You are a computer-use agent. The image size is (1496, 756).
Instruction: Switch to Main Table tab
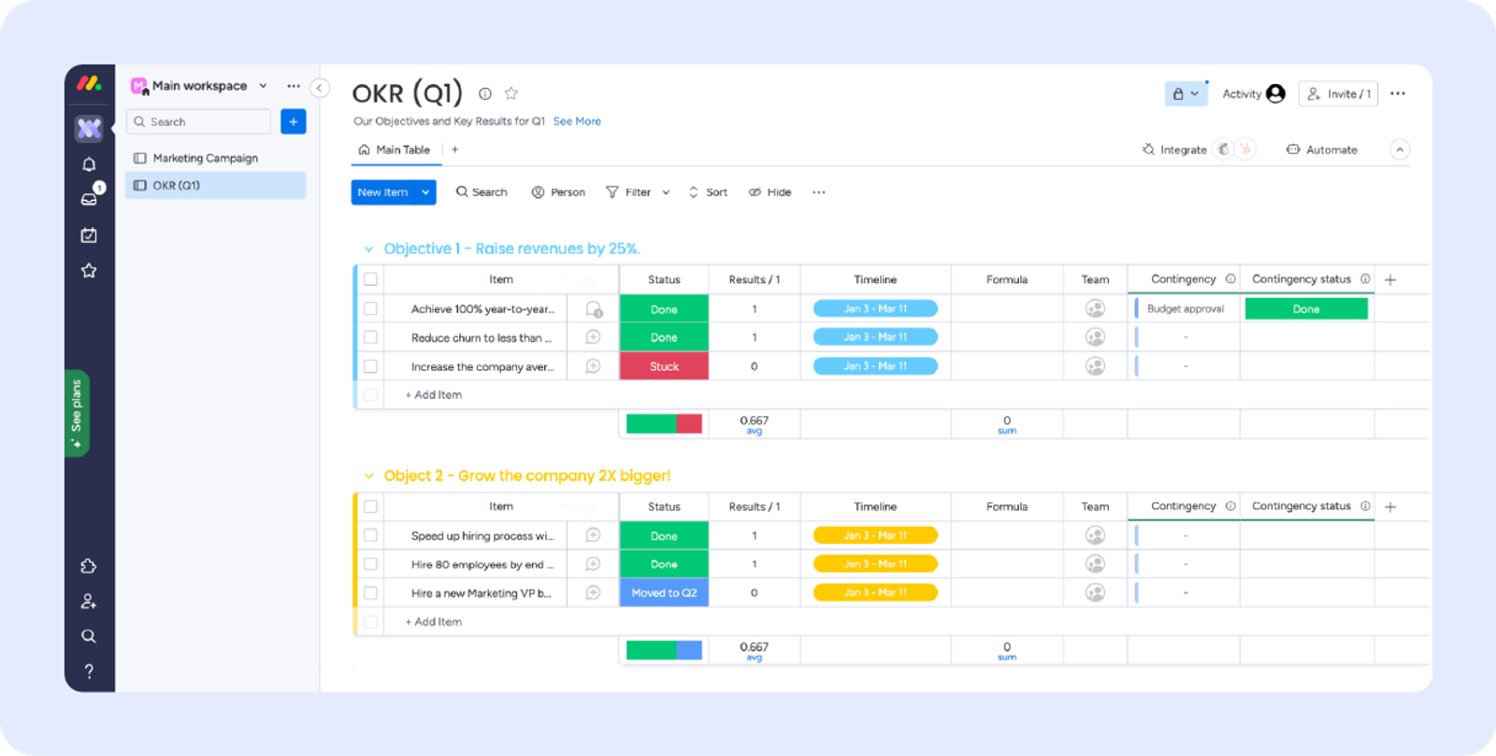point(394,150)
